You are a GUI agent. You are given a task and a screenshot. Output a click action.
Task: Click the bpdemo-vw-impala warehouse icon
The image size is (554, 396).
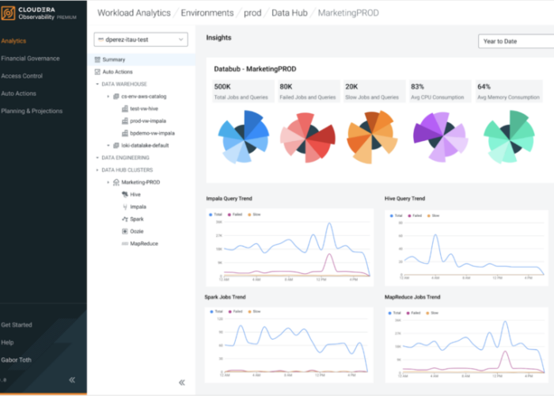point(125,133)
